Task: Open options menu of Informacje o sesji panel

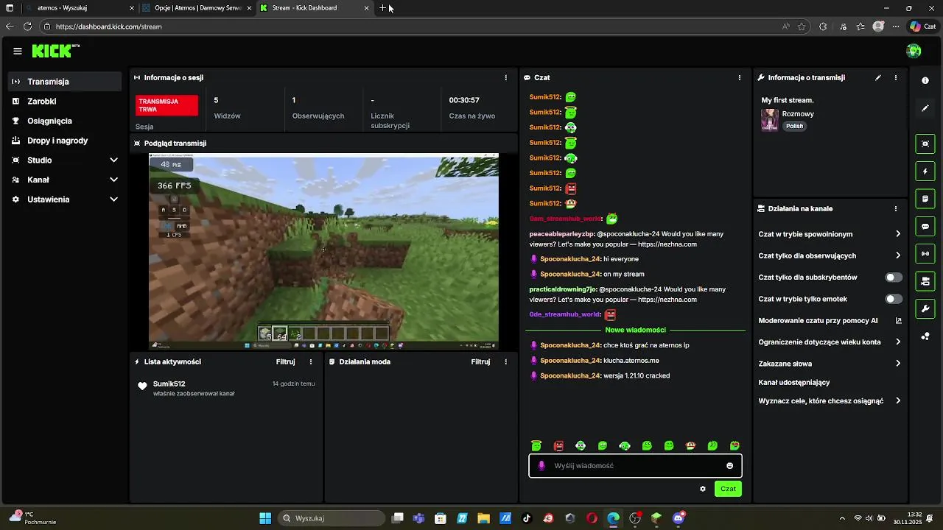Action: (505, 77)
